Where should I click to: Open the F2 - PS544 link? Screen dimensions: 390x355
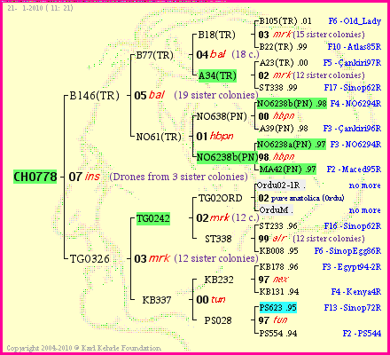pos(362,333)
